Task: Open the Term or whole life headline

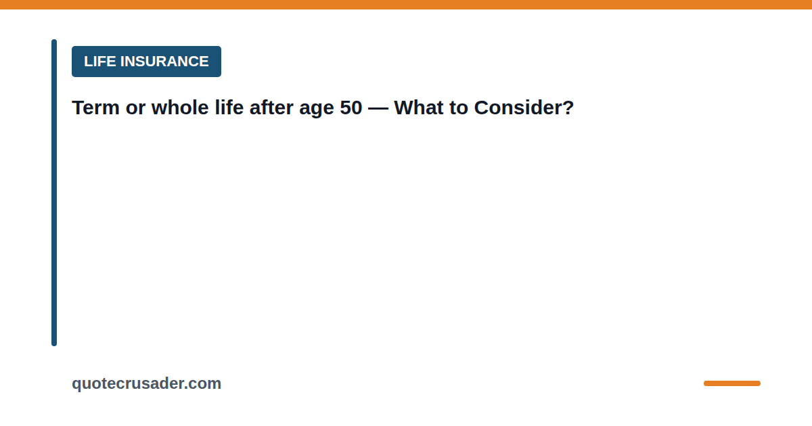Action: 323,108
